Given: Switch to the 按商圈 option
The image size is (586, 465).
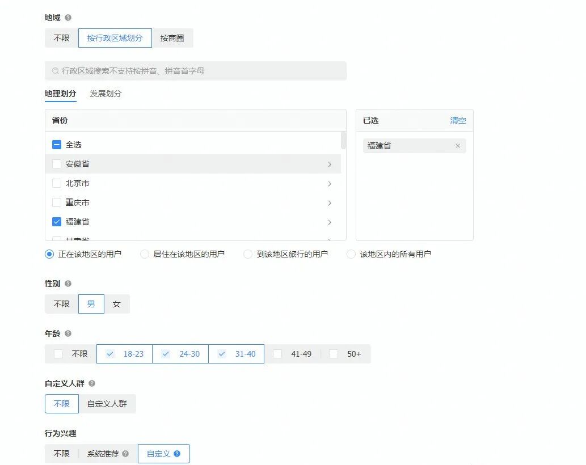Looking at the screenshot, I should point(173,37).
